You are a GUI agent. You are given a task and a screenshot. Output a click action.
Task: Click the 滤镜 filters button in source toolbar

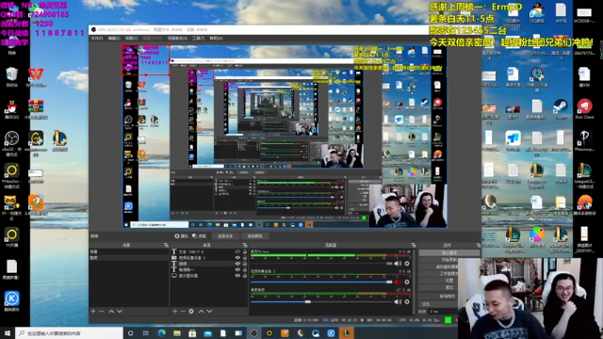pos(199,236)
